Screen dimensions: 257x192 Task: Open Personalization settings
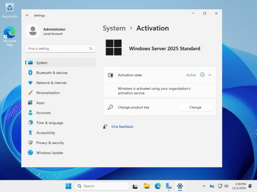click(60, 93)
